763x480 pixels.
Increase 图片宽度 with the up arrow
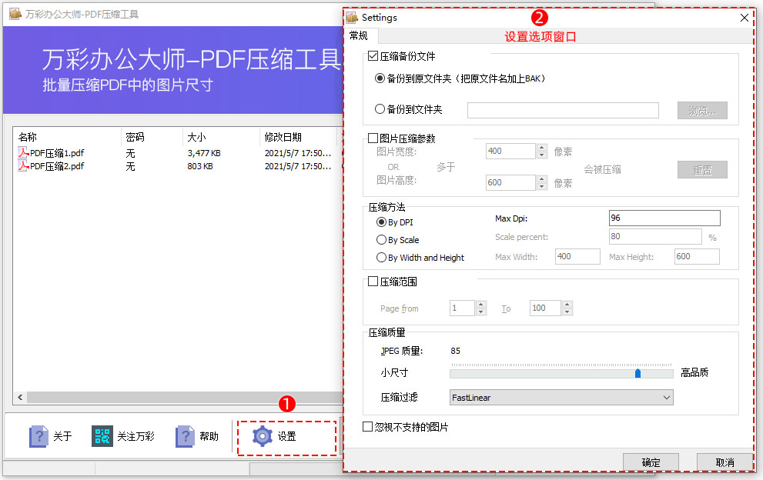coord(542,148)
